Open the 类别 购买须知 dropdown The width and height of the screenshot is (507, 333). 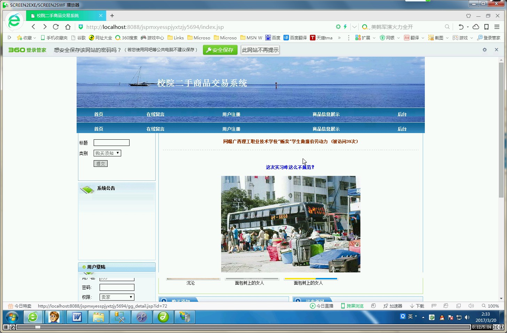(x=107, y=153)
